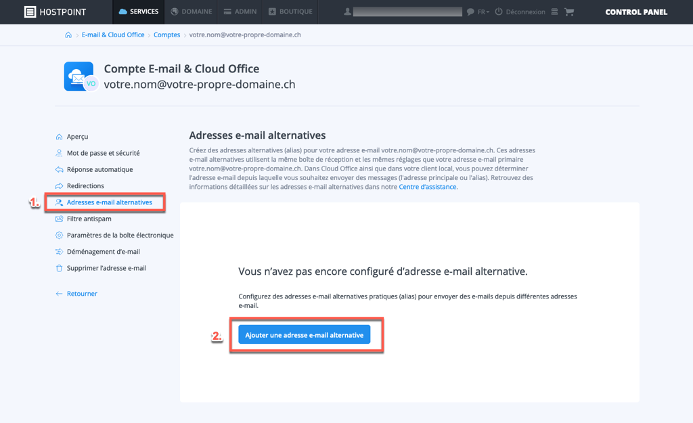Switch to the Admin tab
This screenshot has height=423, width=693.
pyautogui.click(x=240, y=12)
